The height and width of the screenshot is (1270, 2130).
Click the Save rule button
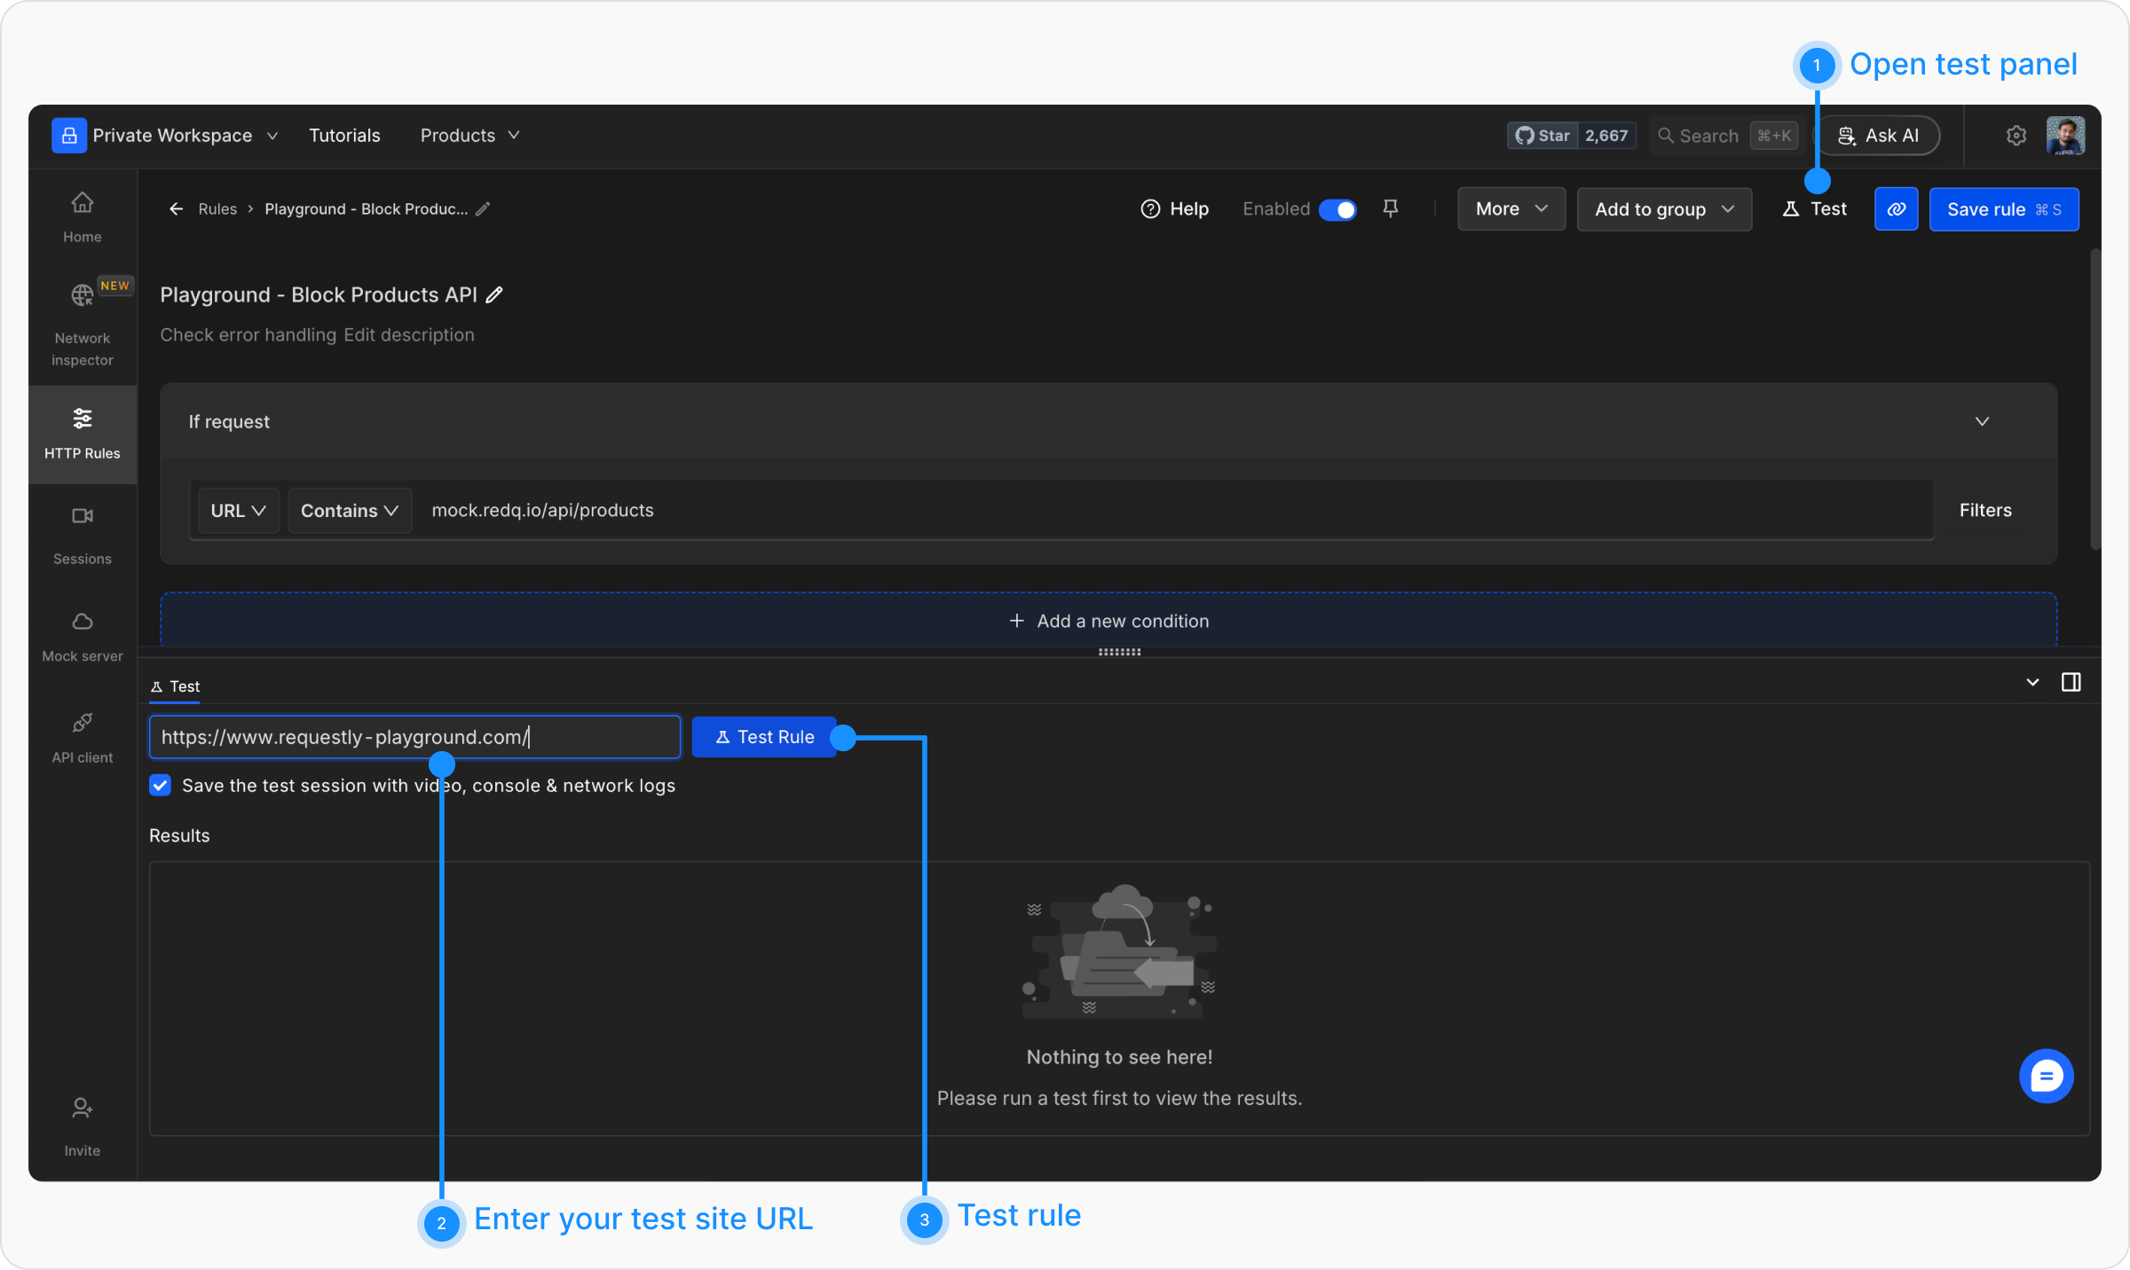point(2003,209)
